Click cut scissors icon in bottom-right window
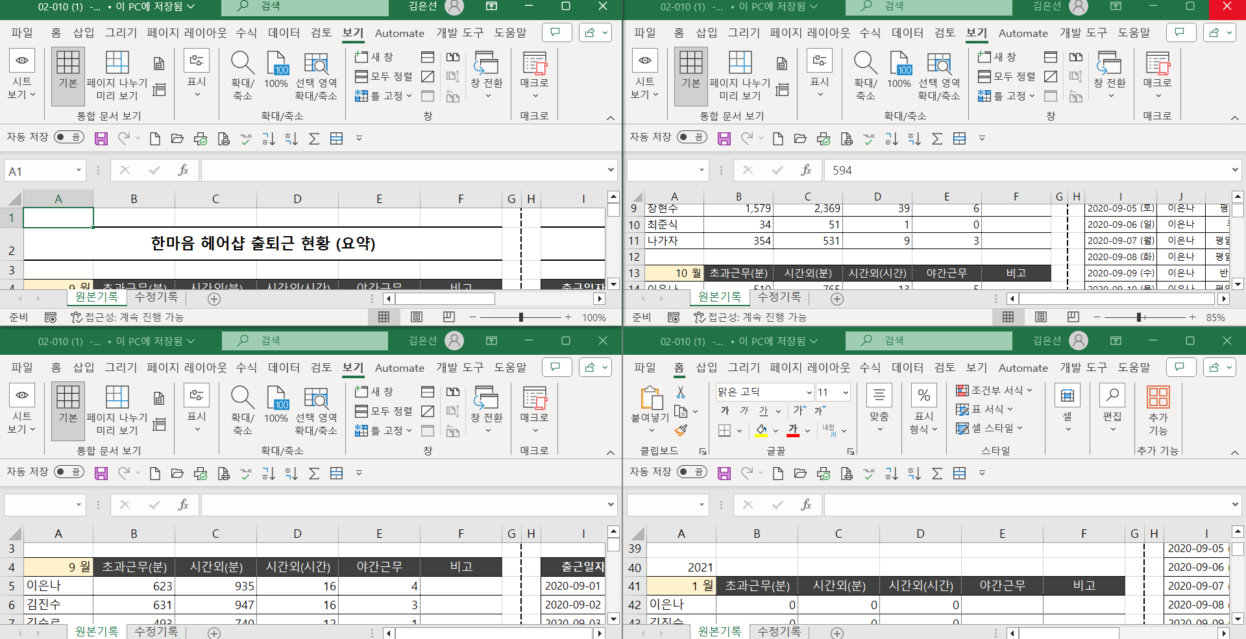This screenshot has width=1246, height=639. coord(681,392)
